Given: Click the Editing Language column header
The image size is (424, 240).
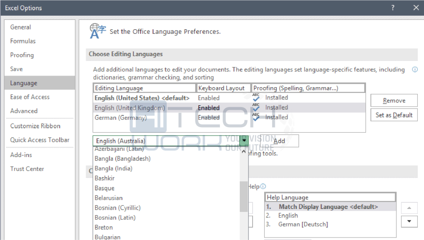Looking at the screenshot, I should pos(145,88).
